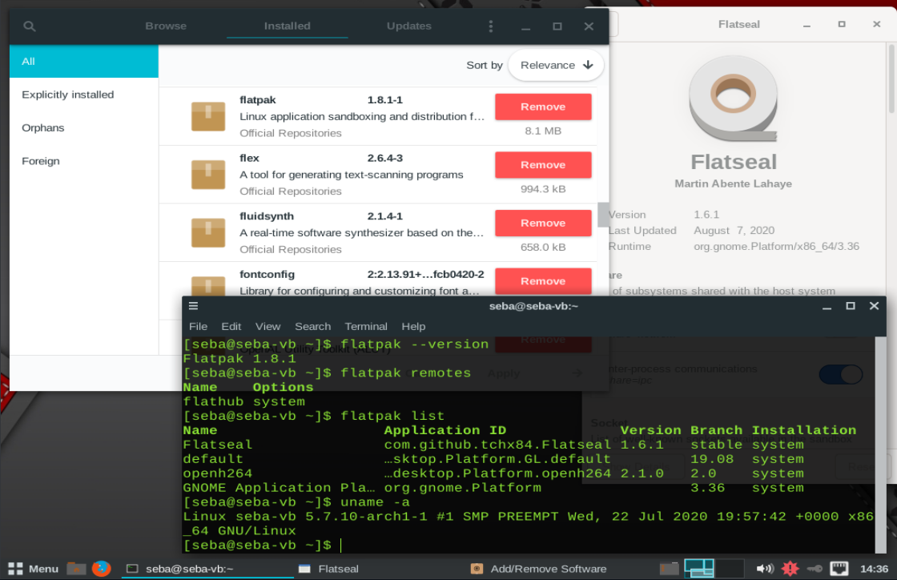Open the three-dot overflow menu
Screen dimensions: 897x580
pyautogui.click(x=491, y=26)
